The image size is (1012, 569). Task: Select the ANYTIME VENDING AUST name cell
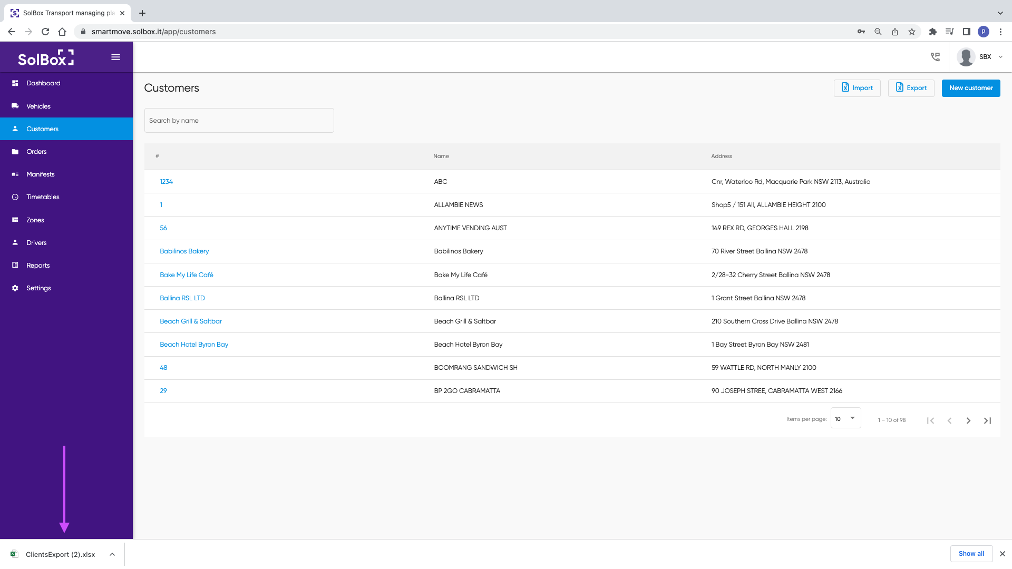[x=470, y=228]
